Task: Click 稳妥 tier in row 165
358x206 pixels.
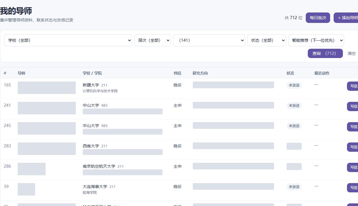Action: 178,85
